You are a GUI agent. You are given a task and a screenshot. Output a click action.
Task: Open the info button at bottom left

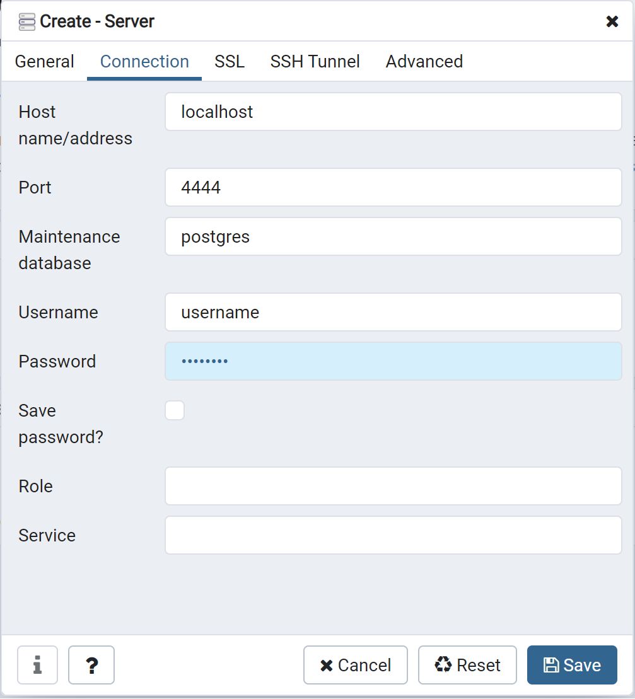point(37,665)
